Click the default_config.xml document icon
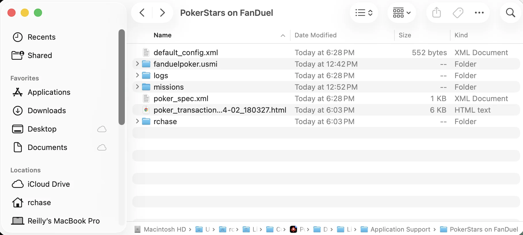 coord(146,52)
